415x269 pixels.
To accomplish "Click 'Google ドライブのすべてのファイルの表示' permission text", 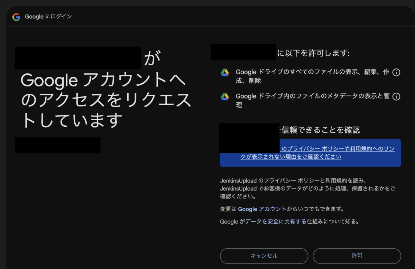I will [312, 76].
